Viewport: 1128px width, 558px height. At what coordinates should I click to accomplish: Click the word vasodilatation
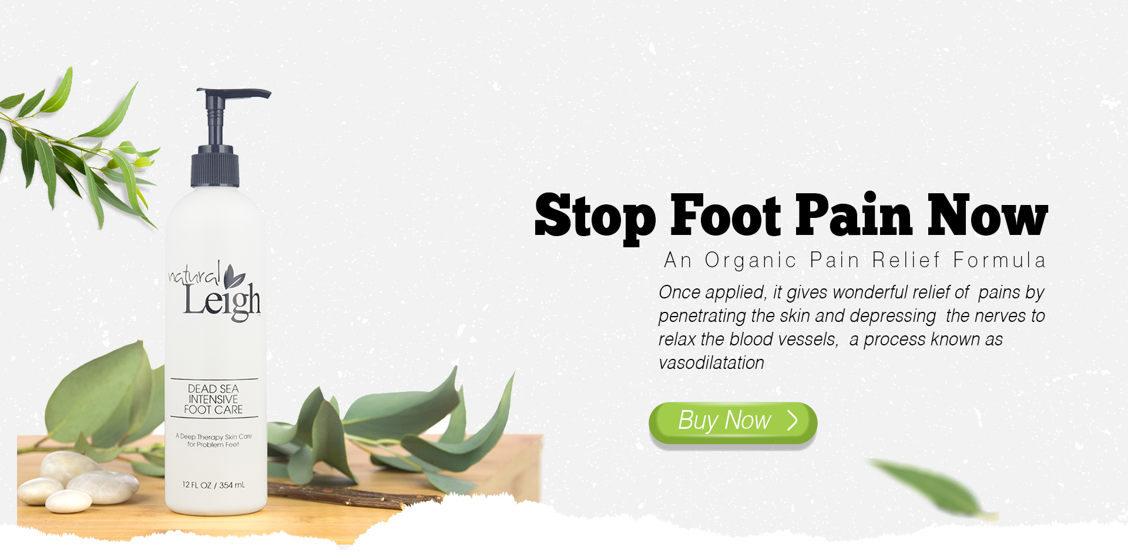point(711,363)
